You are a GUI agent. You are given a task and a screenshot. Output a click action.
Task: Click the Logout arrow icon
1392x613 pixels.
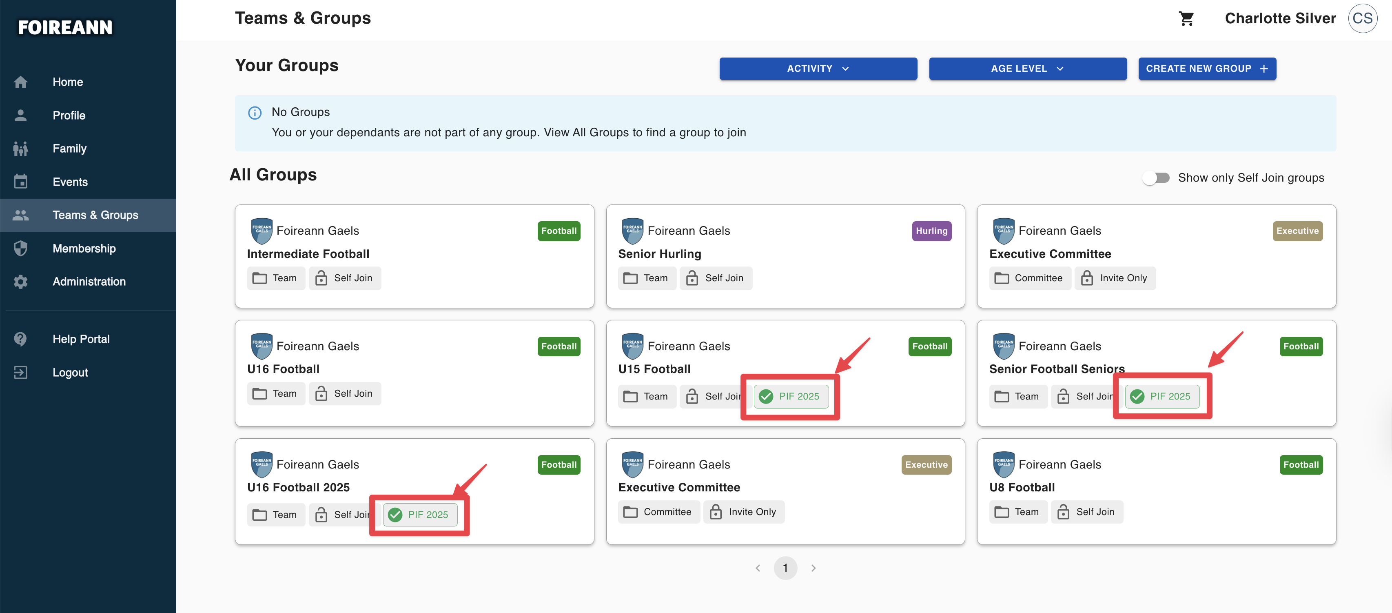point(20,373)
